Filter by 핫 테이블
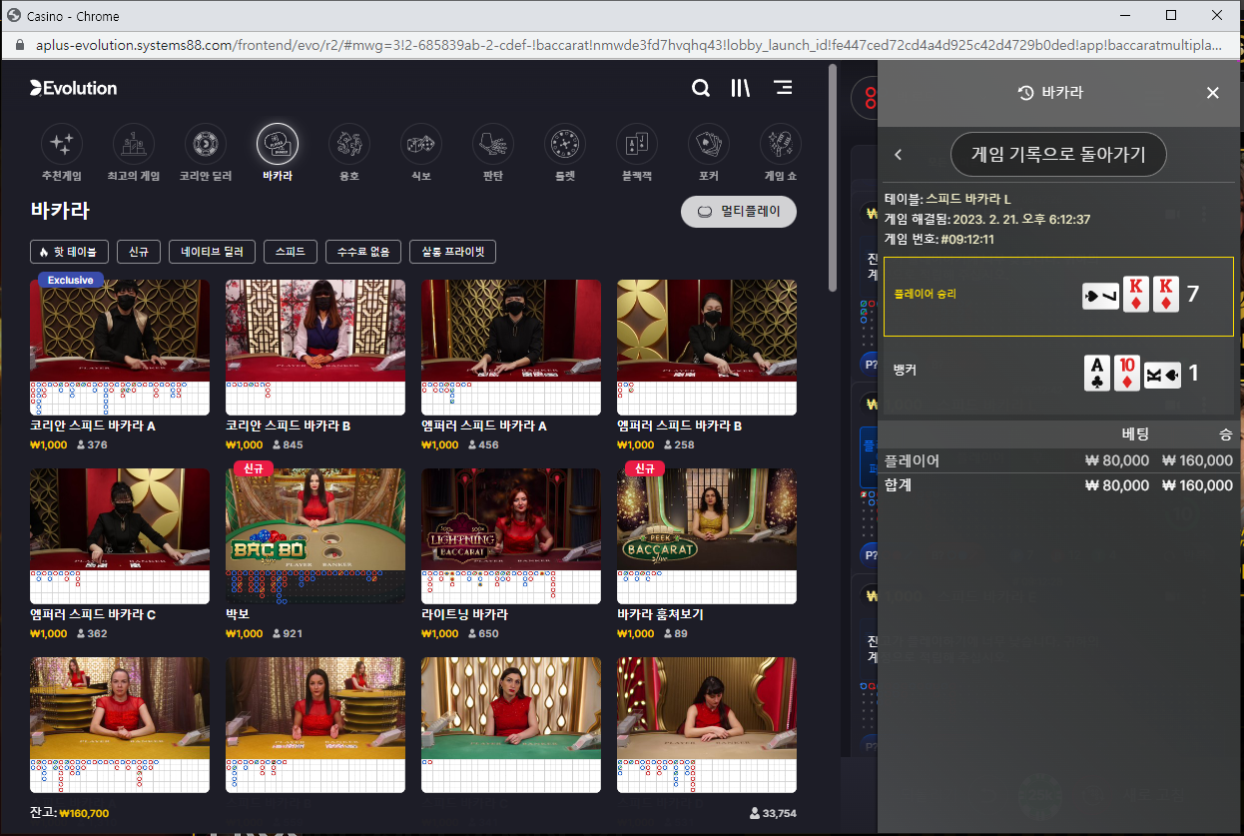 coord(70,252)
